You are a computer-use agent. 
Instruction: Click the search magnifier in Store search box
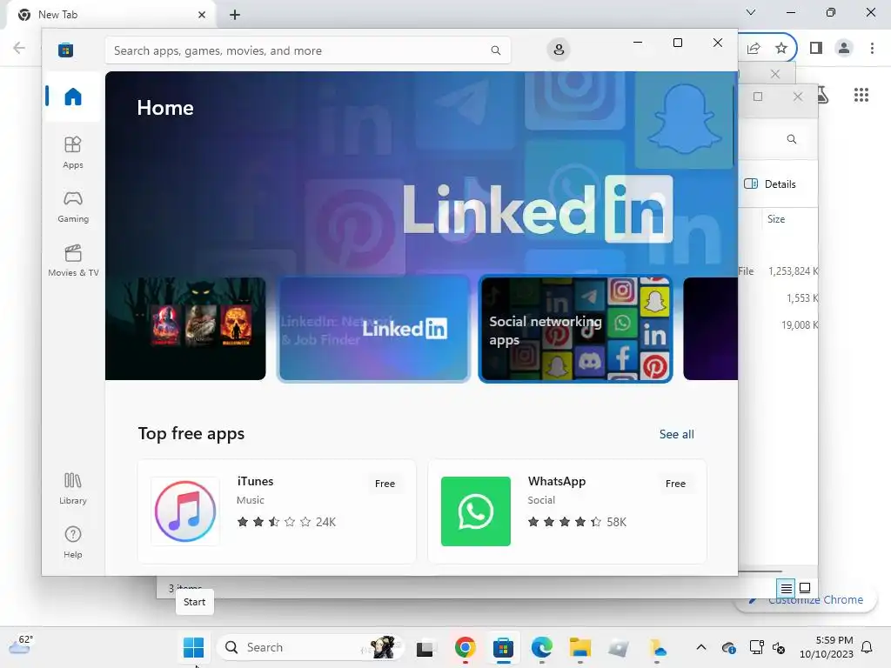(495, 50)
